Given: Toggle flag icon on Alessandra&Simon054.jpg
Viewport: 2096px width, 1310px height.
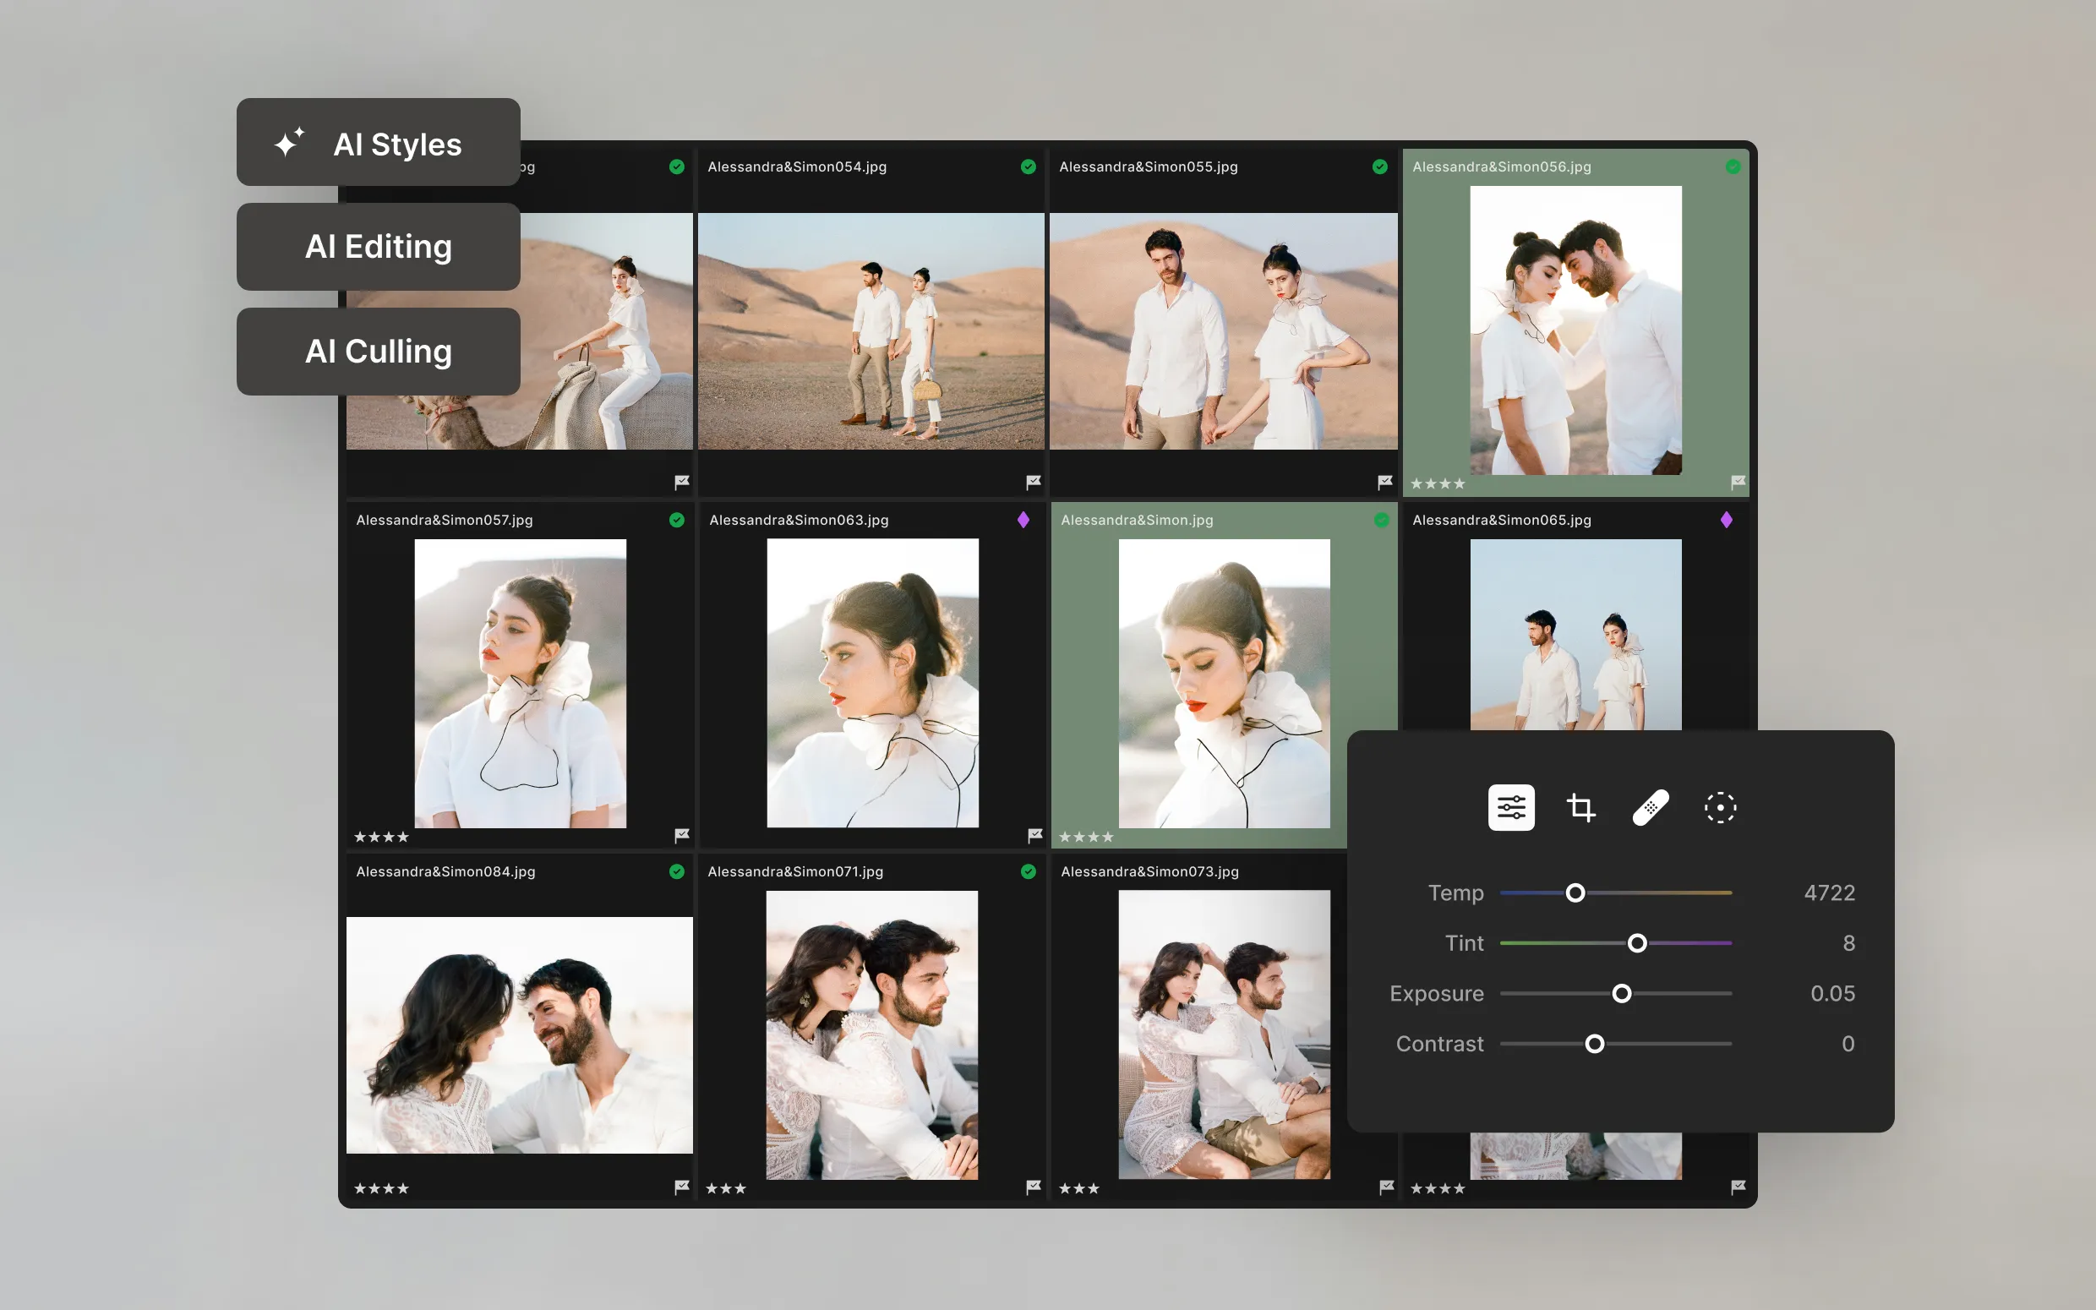Looking at the screenshot, I should (x=1034, y=482).
